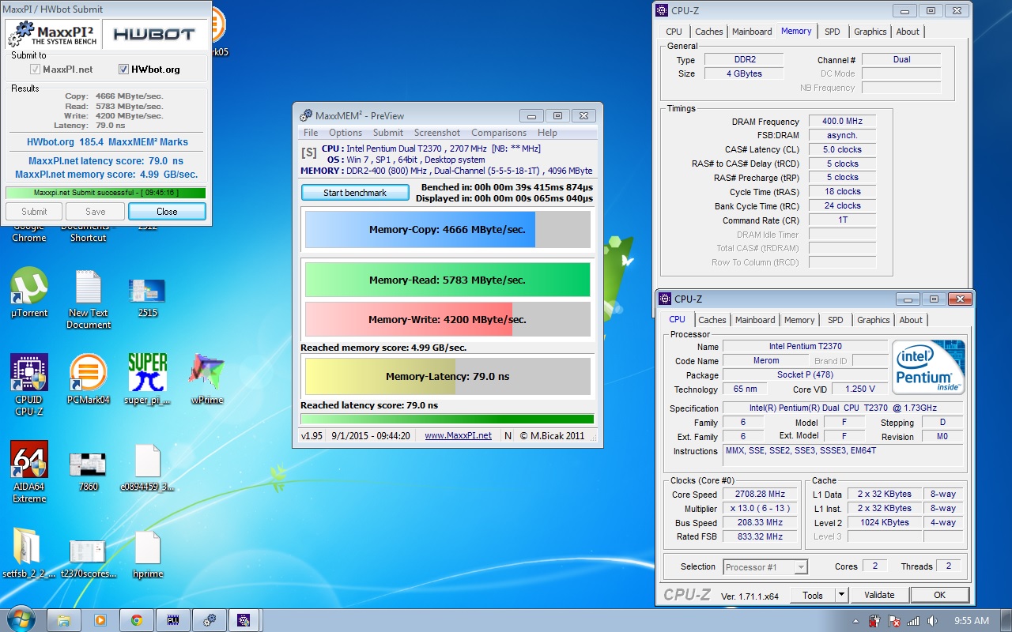
Task: Click the clock showing 9:55 AM
Action: tap(971, 621)
